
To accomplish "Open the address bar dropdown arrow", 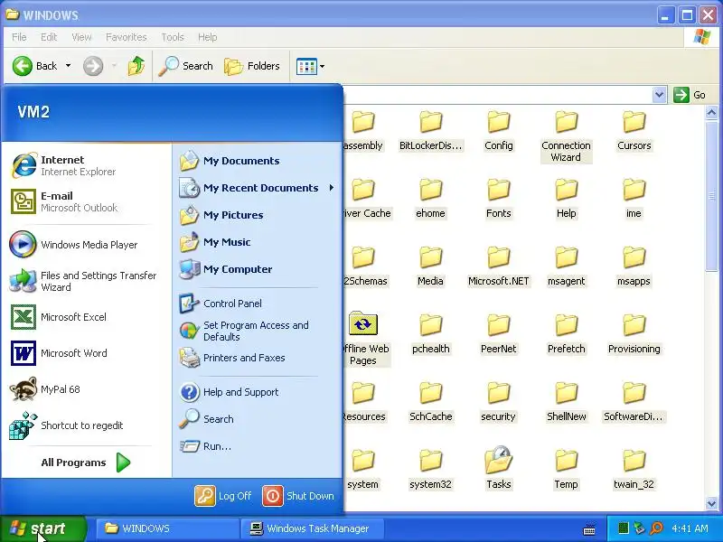I will tap(660, 95).
